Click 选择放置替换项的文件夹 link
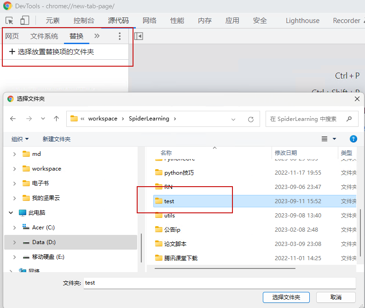365x308 pixels. click(52, 52)
